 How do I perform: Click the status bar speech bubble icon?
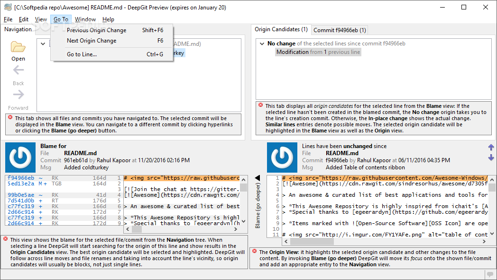490,274
